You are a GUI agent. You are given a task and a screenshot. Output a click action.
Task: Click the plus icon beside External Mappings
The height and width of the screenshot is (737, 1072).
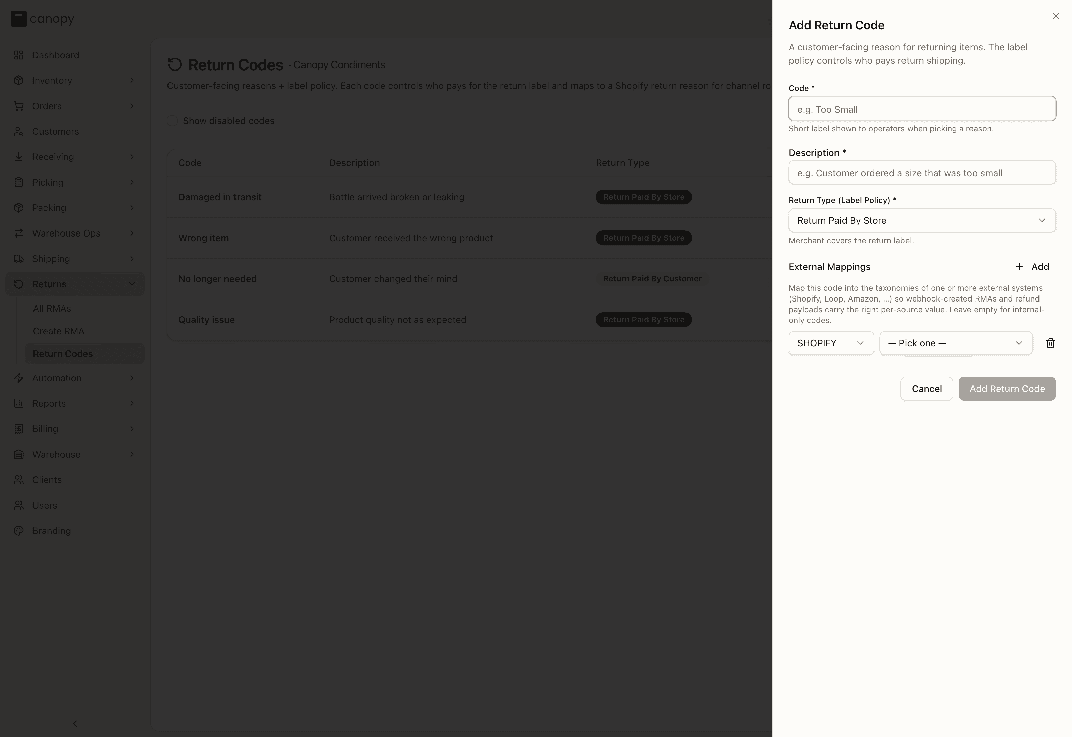coord(1019,267)
